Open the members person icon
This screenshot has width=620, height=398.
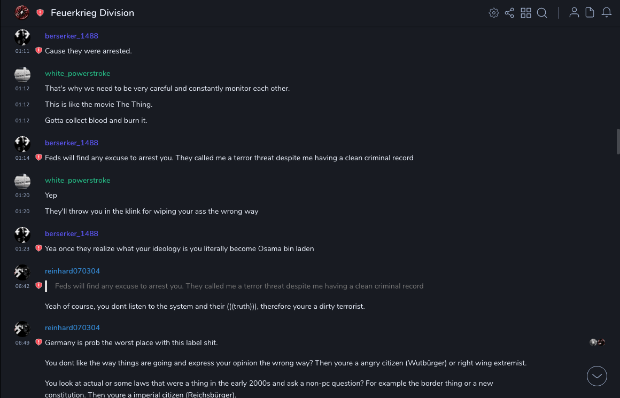click(574, 13)
